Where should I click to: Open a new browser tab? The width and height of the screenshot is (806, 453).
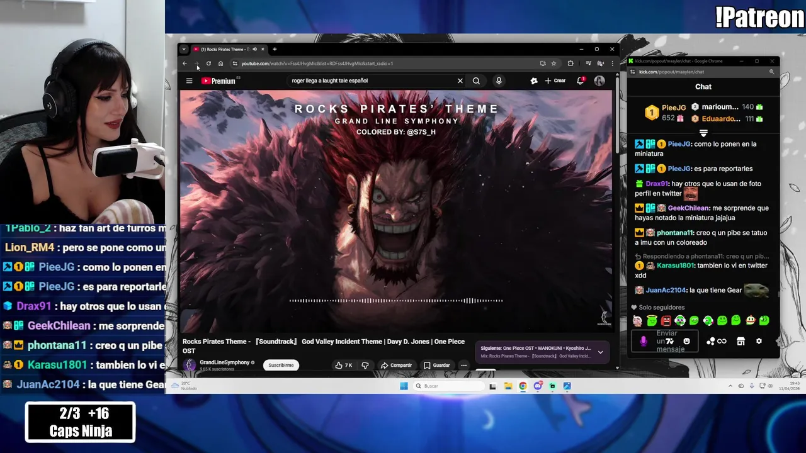tap(275, 49)
